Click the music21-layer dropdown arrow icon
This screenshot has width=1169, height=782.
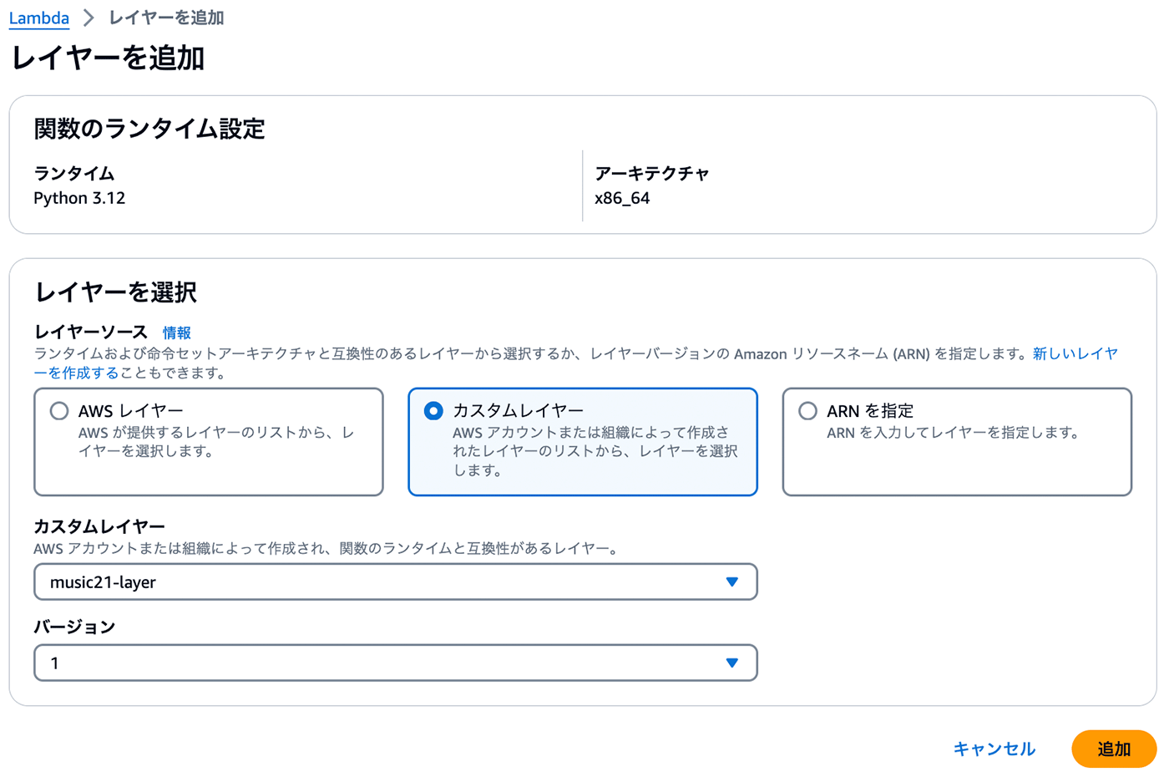point(731,582)
